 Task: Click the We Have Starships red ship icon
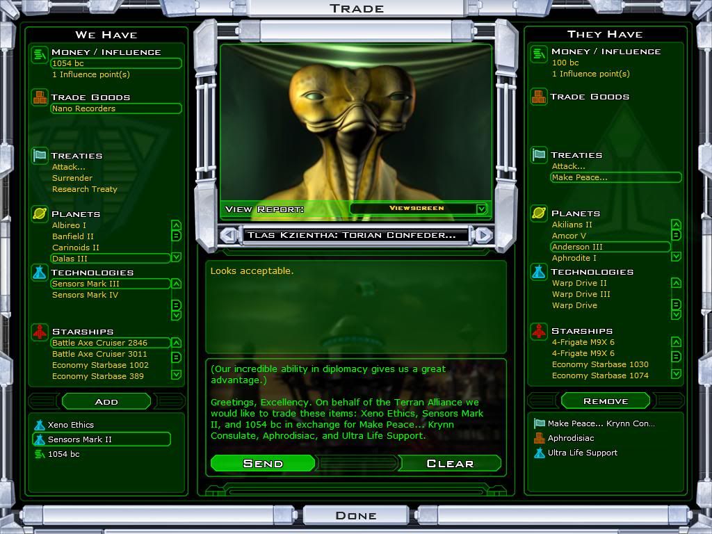pyautogui.click(x=40, y=332)
